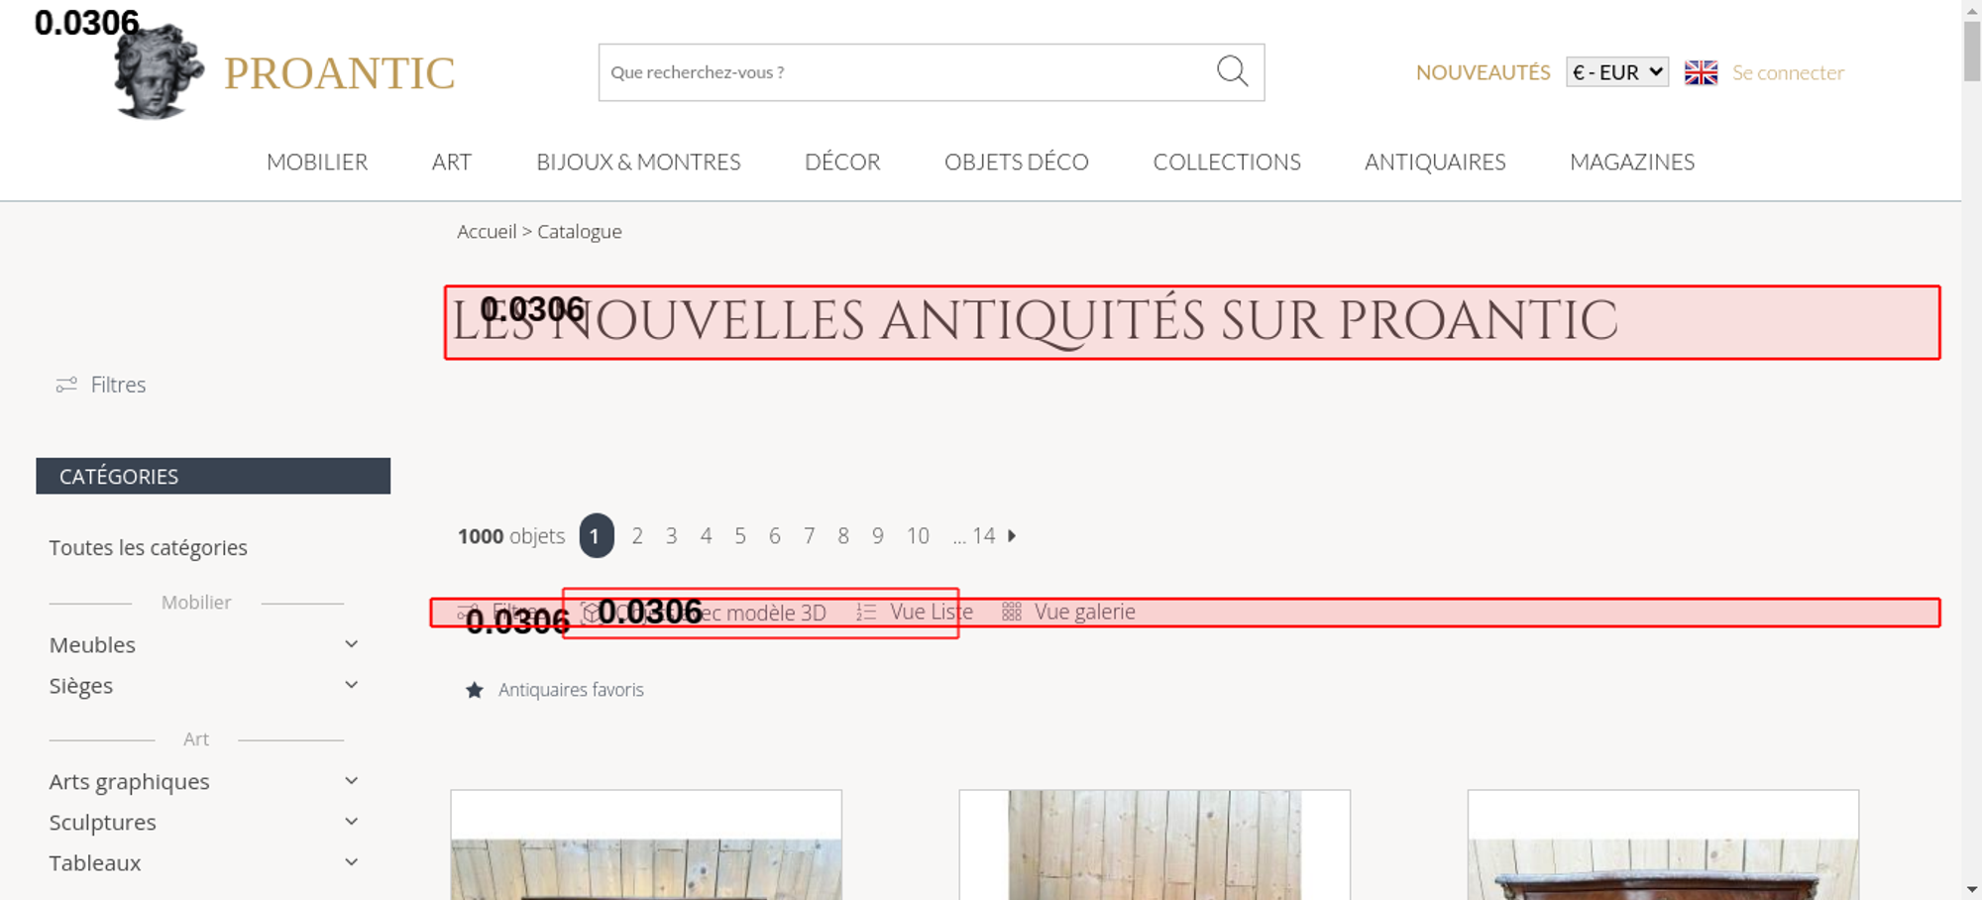Open the Filtres panel in the sidebar
This screenshot has height=900, width=1982.
(101, 385)
